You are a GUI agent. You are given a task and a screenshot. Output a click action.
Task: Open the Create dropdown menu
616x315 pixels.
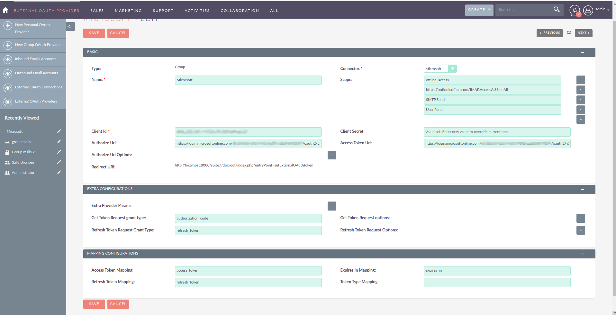pos(479,10)
